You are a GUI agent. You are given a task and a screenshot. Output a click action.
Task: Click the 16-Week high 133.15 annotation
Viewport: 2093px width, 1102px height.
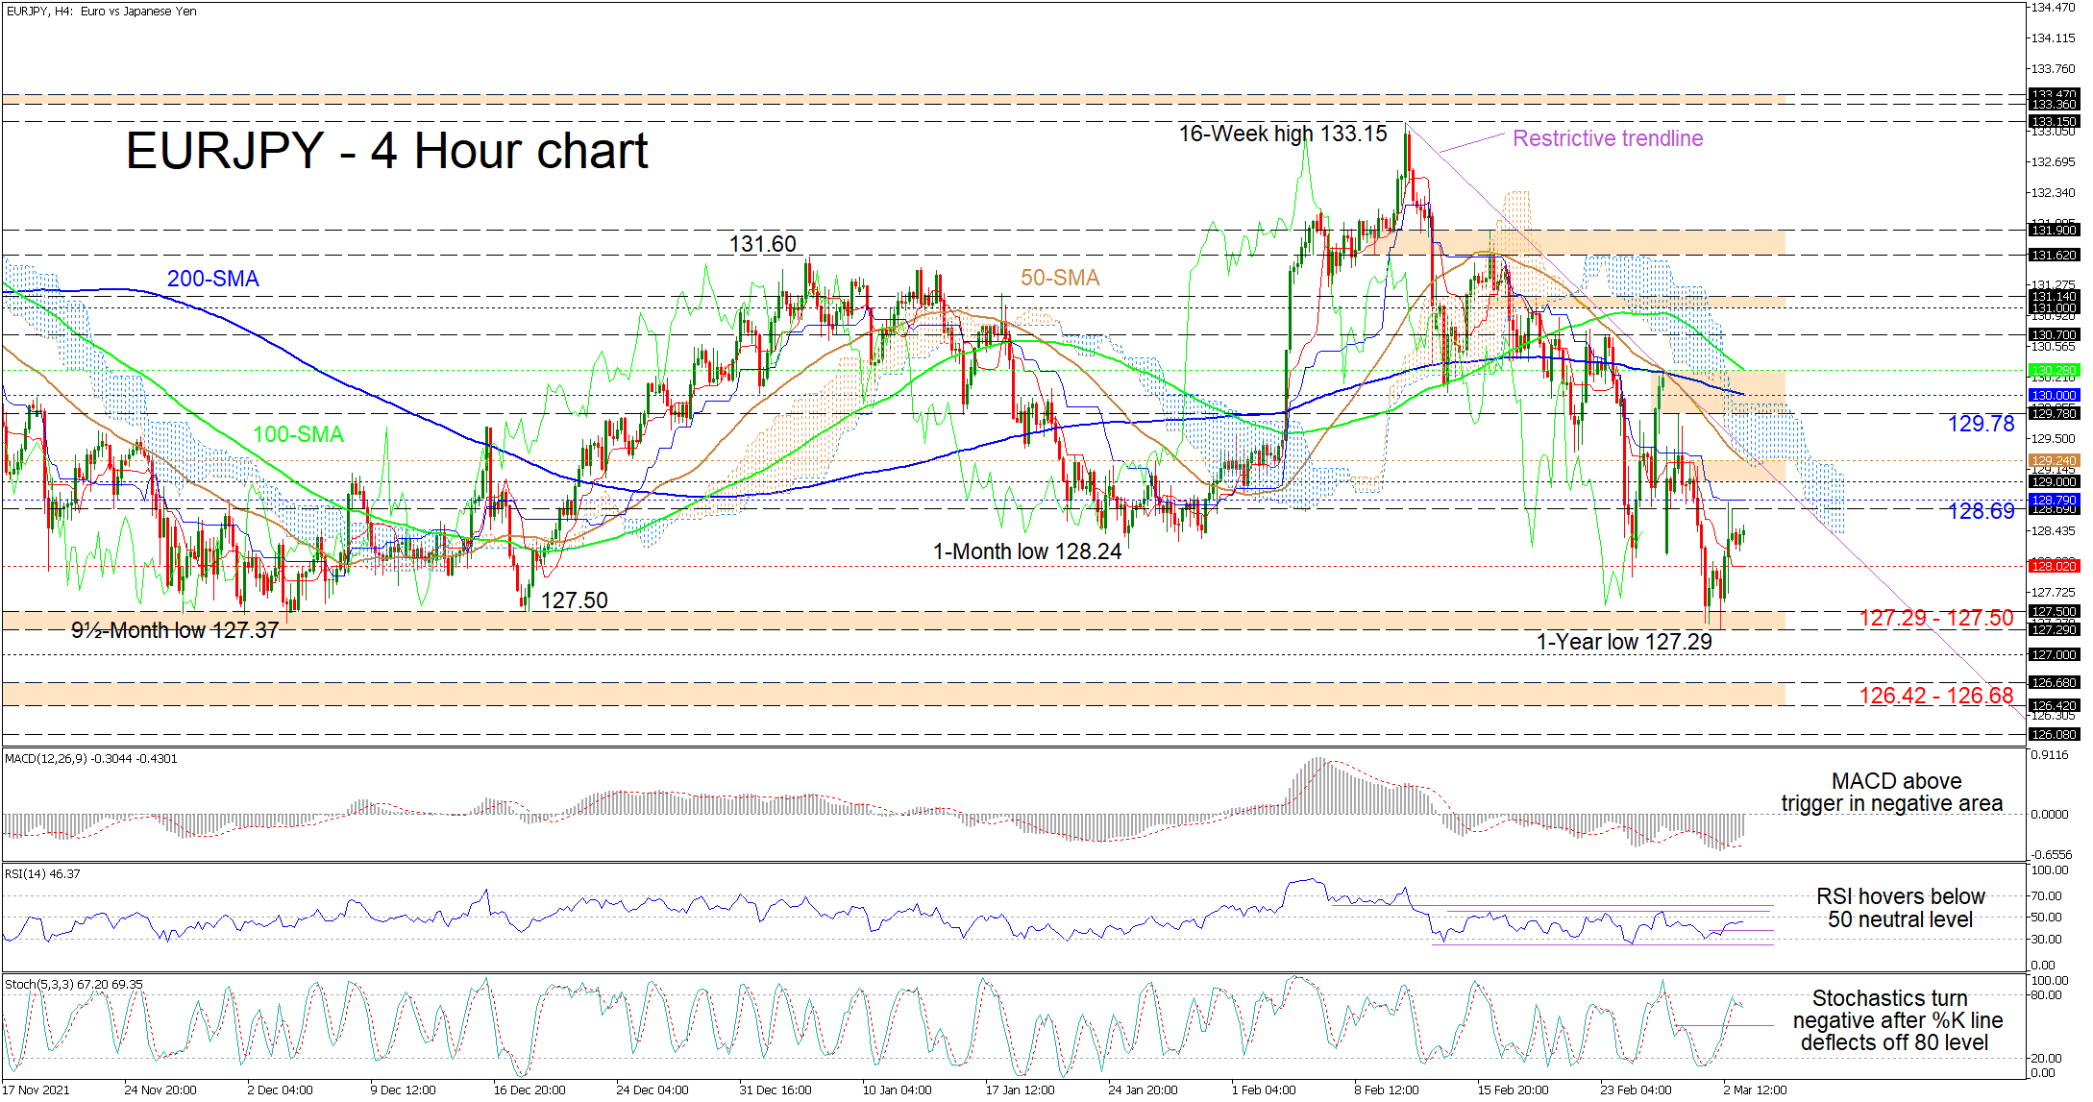click(x=1282, y=134)
